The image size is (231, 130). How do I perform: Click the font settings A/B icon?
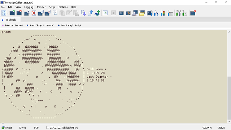click(156, 13)
